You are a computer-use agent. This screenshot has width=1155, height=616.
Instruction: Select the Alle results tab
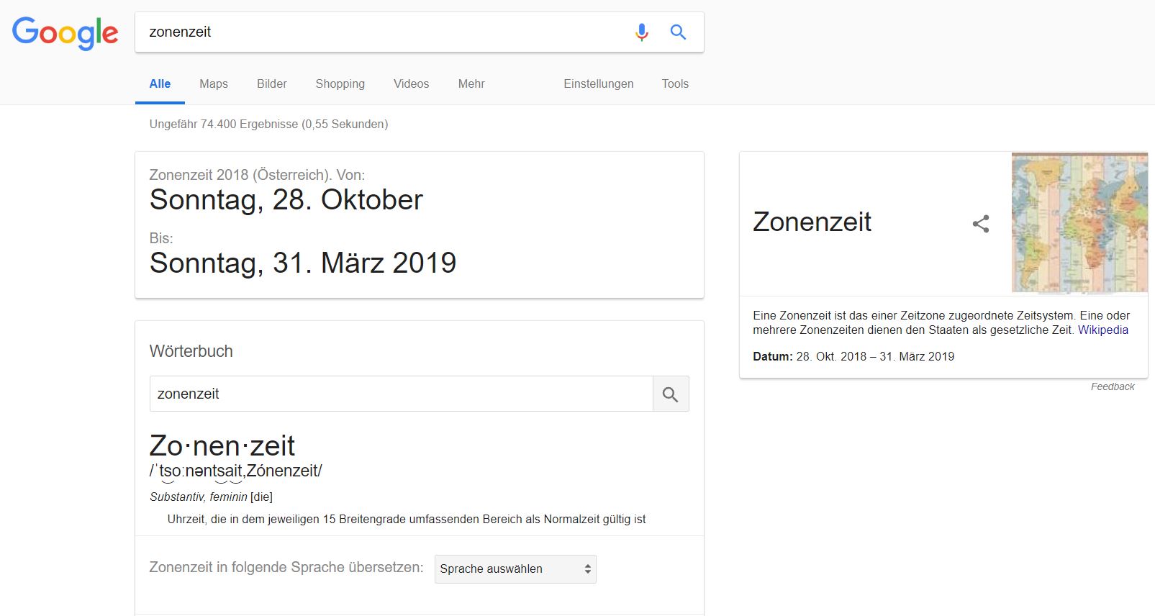click(x=160, y=83)
